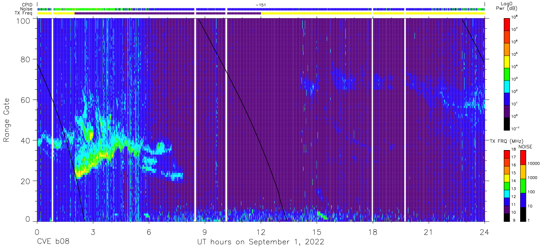Pick the black segment of NOISE colorbar
This screenshot has width=545, height=251.
tap(522, 214)
